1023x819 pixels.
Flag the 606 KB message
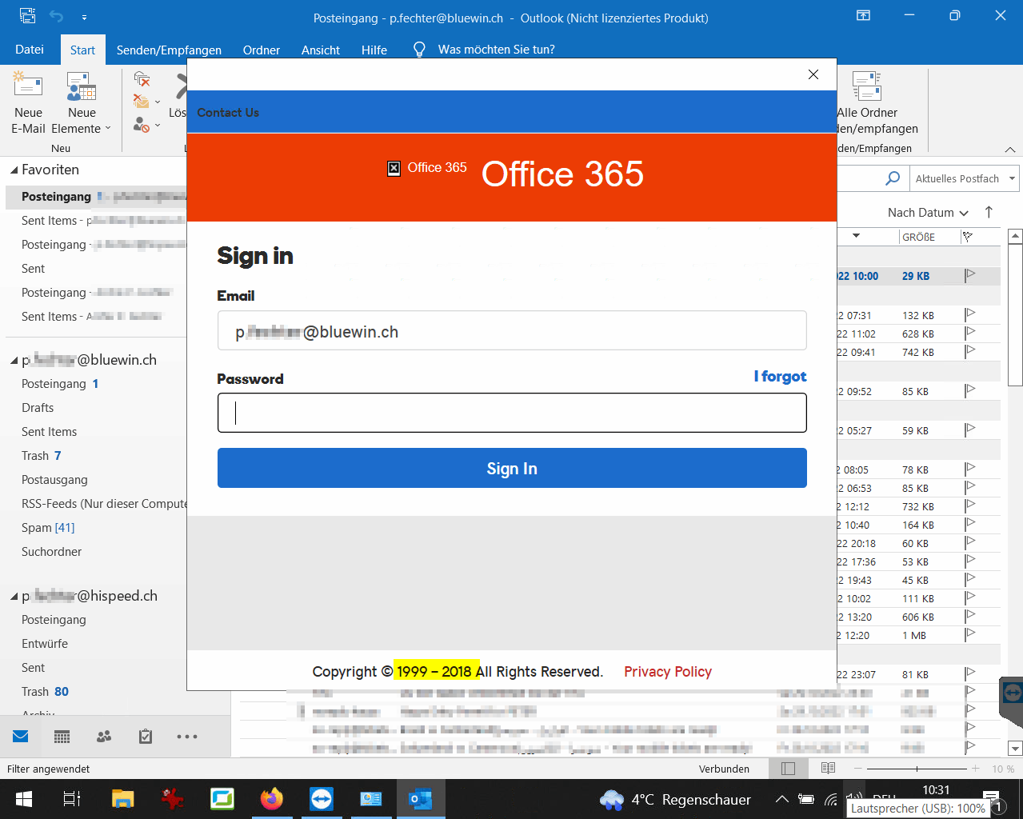click(969, 617)
